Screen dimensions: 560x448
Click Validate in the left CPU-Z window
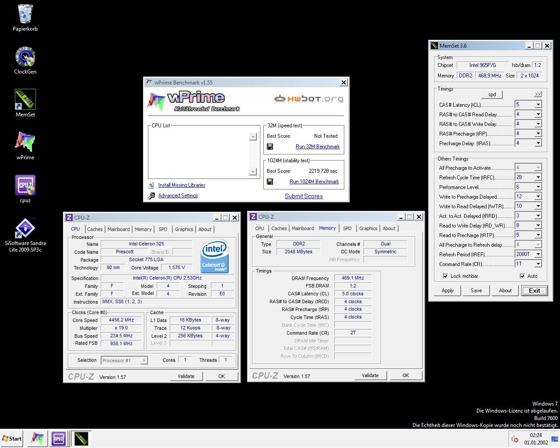pyautogui.click(x=186, y=376)
